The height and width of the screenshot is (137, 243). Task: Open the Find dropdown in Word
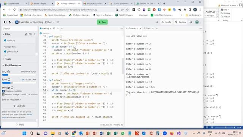coord(225,10)
